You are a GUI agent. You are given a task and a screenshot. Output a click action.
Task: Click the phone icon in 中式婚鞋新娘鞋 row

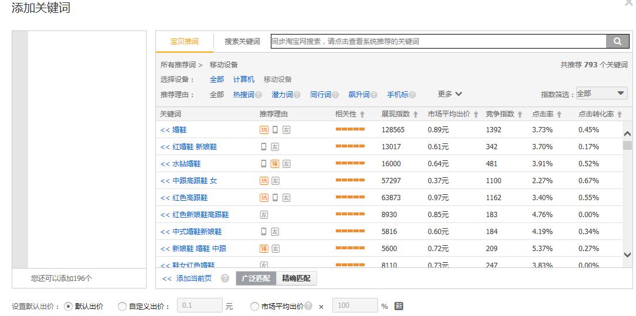(x=264, y=232)
